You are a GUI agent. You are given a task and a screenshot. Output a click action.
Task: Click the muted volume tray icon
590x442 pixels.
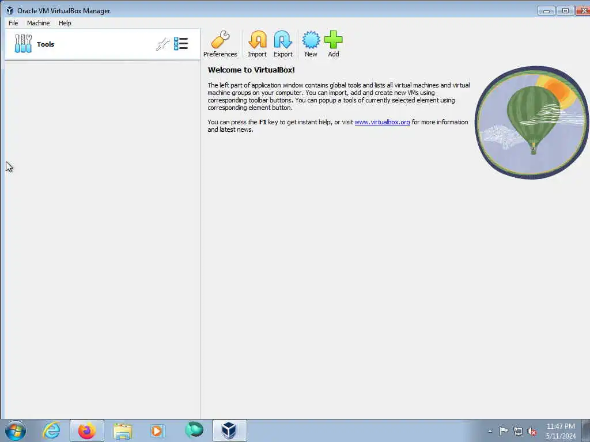[x=532, y=431]
